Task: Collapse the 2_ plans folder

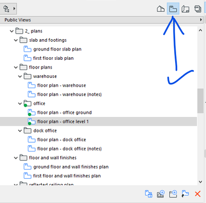Action: click(12, 31)
